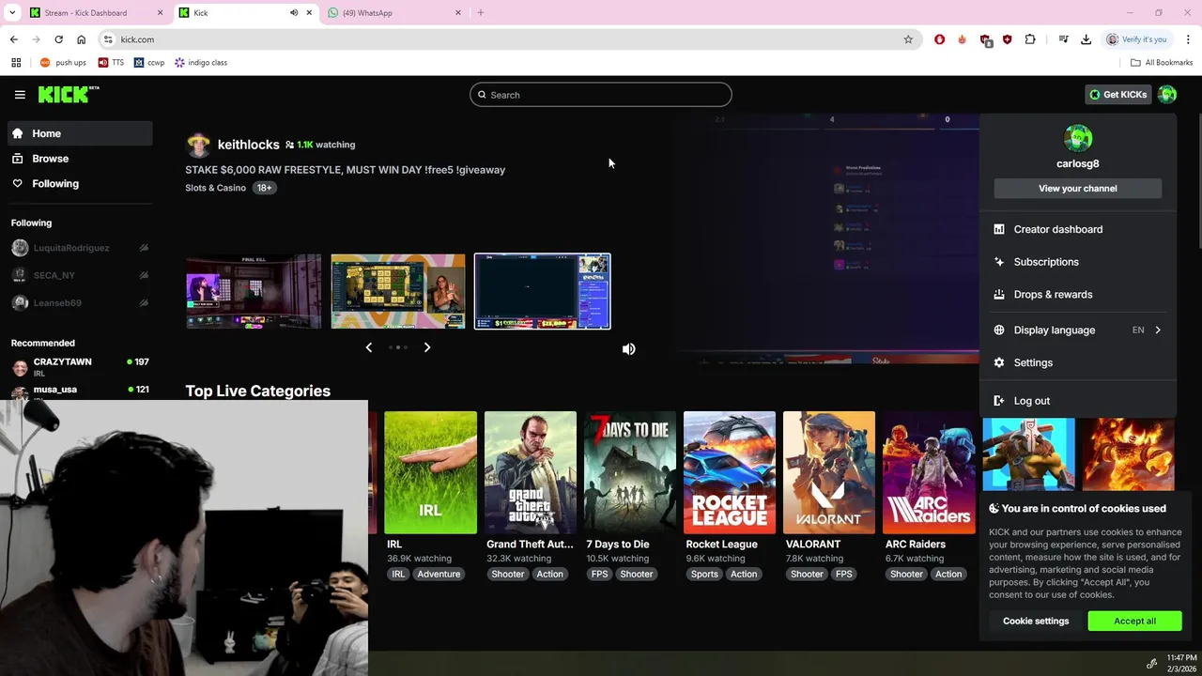The image size is (1202, 676).
Task: Expand the Display language submenu
Action: coord(1077,330)
